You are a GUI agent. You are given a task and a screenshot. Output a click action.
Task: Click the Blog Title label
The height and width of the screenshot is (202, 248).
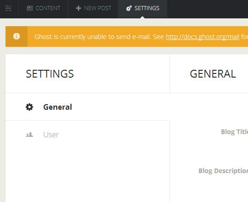234,132
